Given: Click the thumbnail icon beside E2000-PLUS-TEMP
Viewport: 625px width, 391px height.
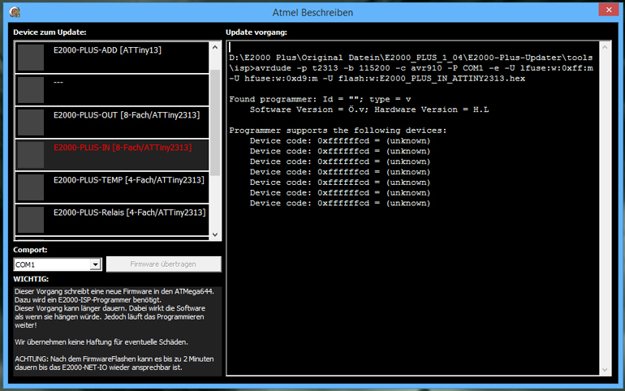Looking at the screenshot, I should click(x=31, y=187).
